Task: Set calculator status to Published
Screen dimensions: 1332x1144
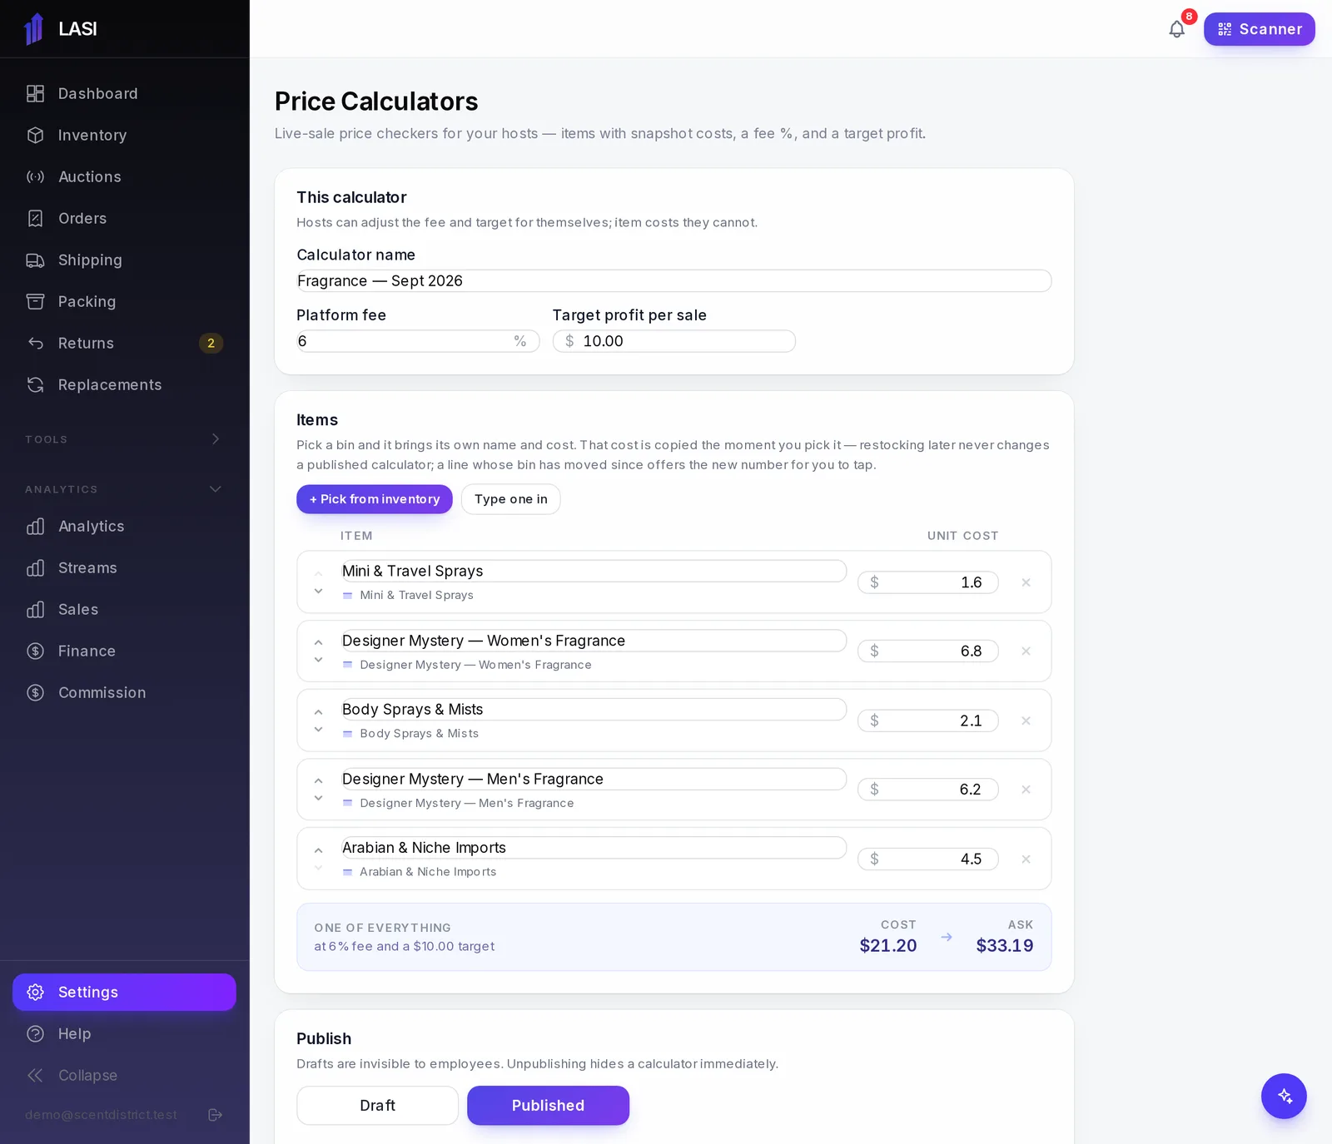Action: (548, 1106)
